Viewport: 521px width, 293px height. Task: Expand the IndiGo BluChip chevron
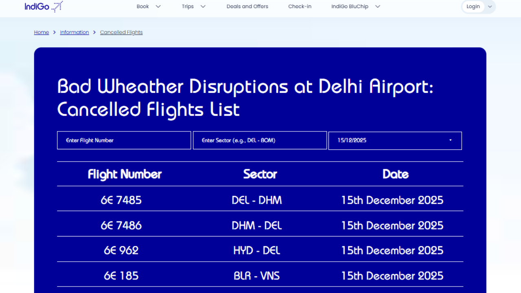[377, 7]
